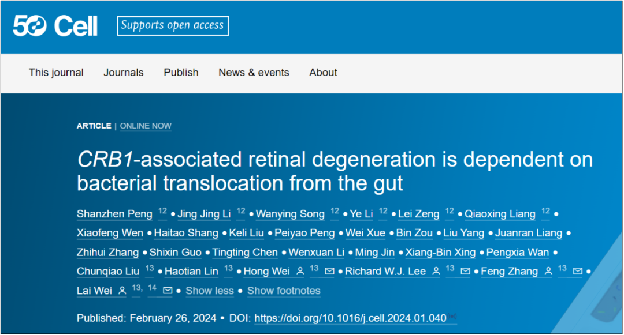Click the person icon beside Feng Zhang
624x335 pixels.
pos(548,272)
